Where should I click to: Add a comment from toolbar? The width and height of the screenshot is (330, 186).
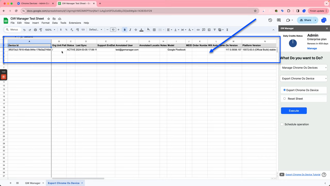(x=204, y=30)
